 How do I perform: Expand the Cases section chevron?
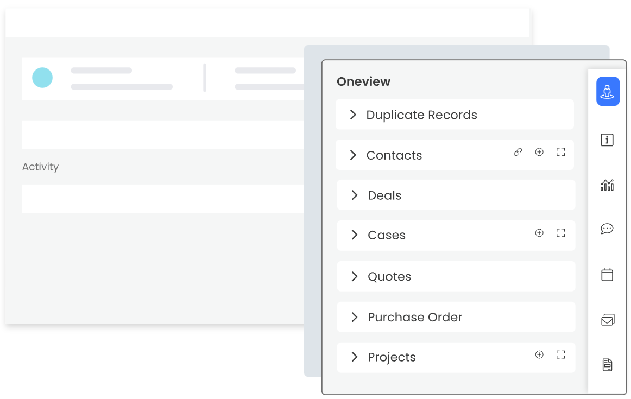pyautogui.click(x=354, y=235)
